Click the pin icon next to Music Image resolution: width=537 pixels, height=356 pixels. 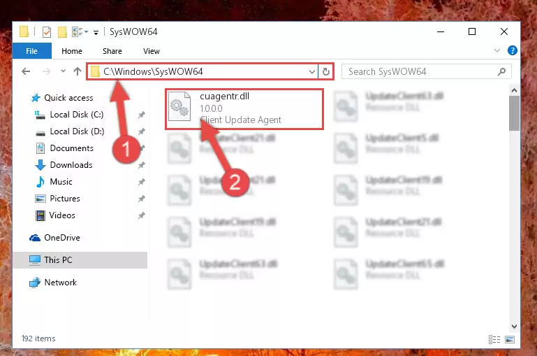point(142,182)
